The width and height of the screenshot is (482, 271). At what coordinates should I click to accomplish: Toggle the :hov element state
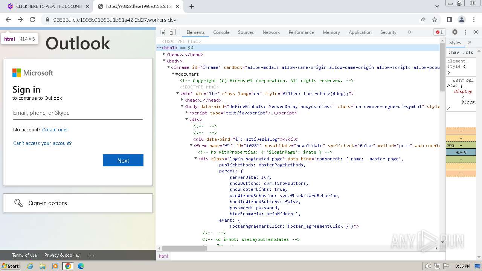click(454, 52)
